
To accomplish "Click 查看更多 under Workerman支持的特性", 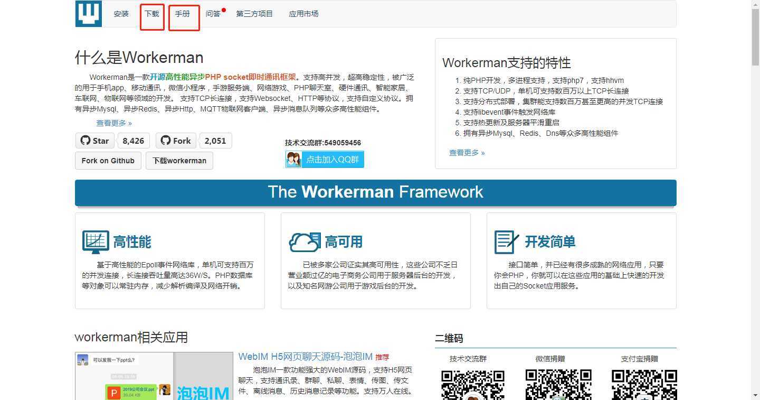I will pos(467,153).
